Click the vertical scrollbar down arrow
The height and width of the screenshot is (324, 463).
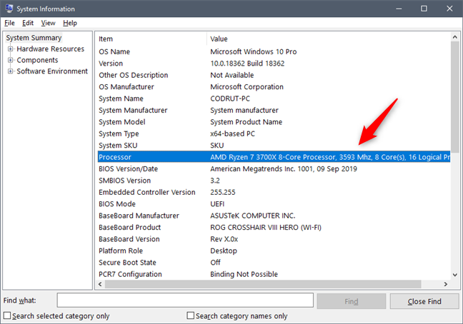(454, 275)
